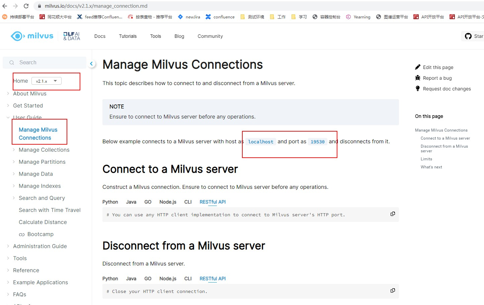Switch to the Java code tab

[131, 202]
